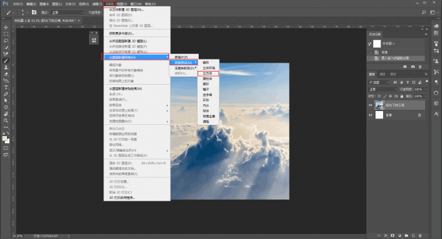Select the Move tool
Viewport: 442px width, 239px height.
pos(6,28)
